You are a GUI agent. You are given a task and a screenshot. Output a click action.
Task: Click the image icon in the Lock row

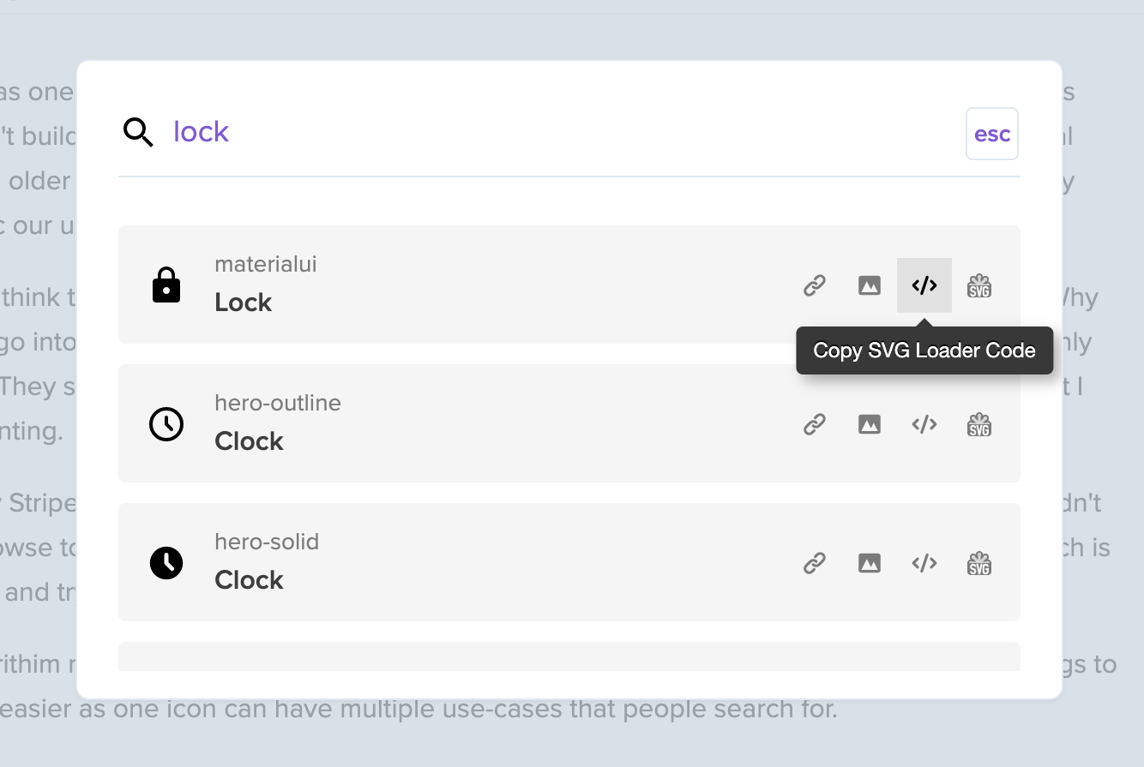click(x=870, y=285)
